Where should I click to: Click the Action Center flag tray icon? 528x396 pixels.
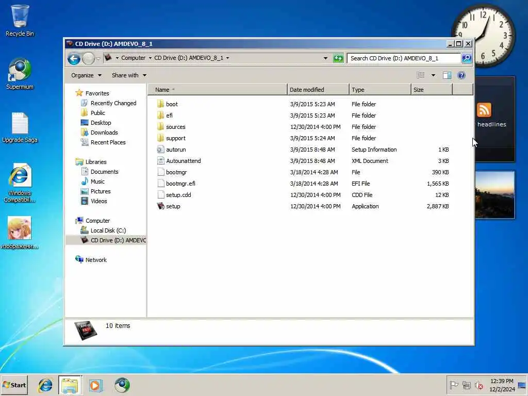pyautogui.click(x=454, y=385)
